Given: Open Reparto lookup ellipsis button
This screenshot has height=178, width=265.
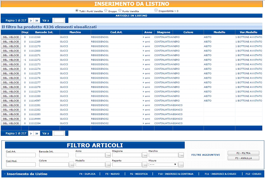Looking at the screenshot, I should pos(144,164).
